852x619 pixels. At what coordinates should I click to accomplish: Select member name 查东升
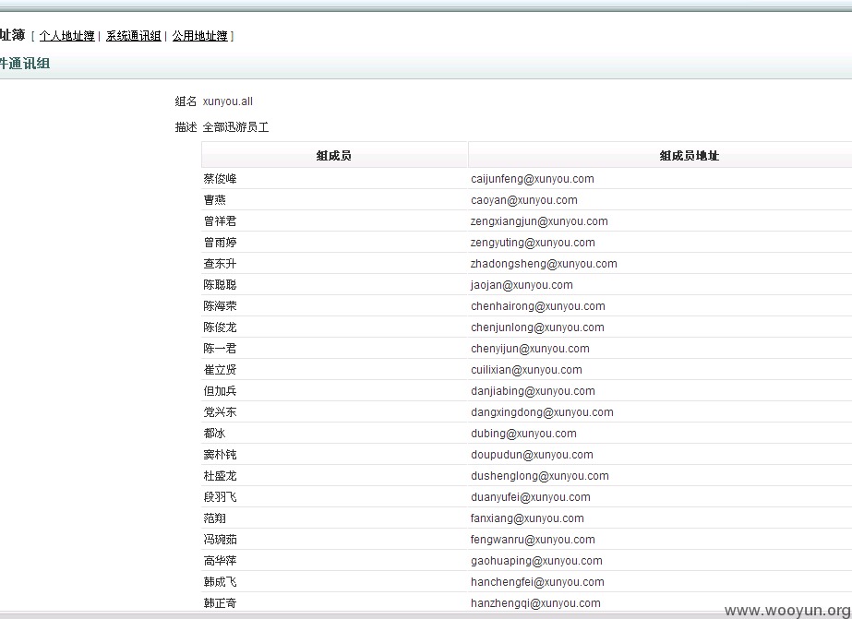click(220, 264)
